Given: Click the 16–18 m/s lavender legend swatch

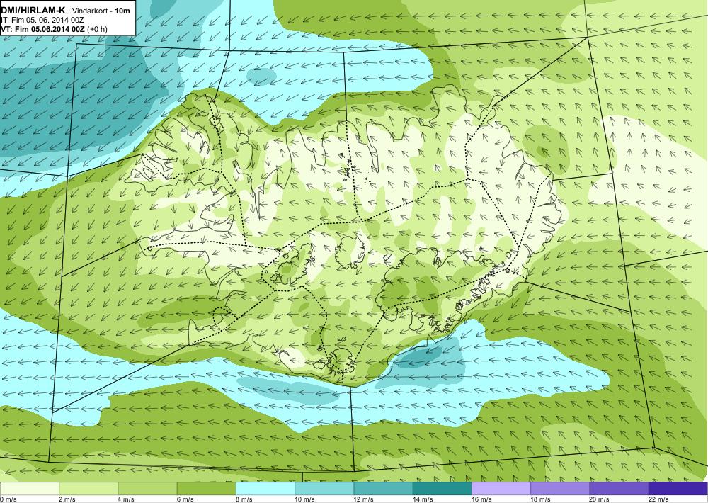Looking at the screenshot, I should pyautogui.click(x=501, y=489).
